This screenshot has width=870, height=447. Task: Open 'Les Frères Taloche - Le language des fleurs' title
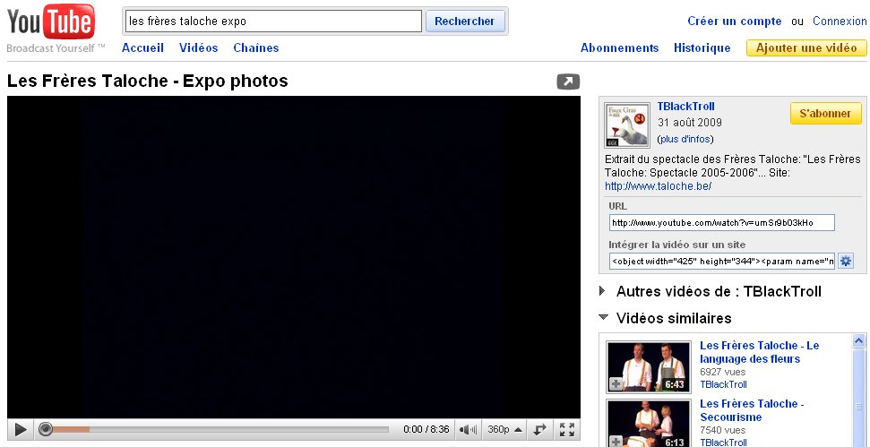(759, 352)
